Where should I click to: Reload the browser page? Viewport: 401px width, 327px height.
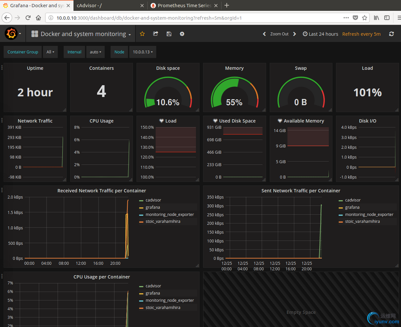coord(28,18)
